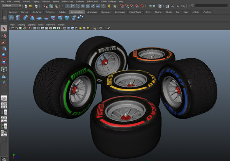
Task: Choose Persp/Outliner layout button
Action: tap(4, 112)
